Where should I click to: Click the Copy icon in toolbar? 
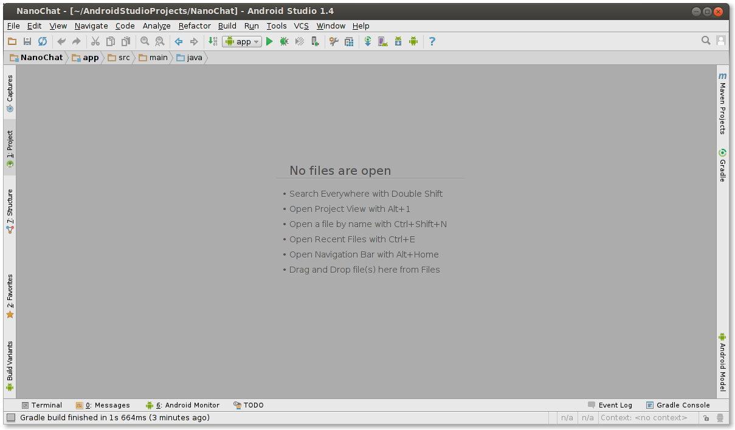111,41
